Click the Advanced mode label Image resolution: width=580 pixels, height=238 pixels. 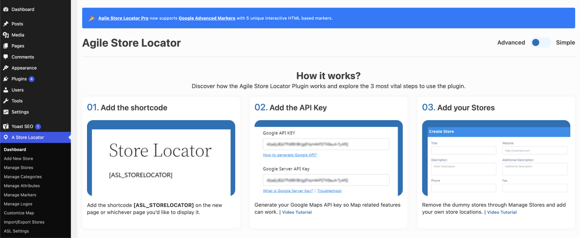[511, 42]
